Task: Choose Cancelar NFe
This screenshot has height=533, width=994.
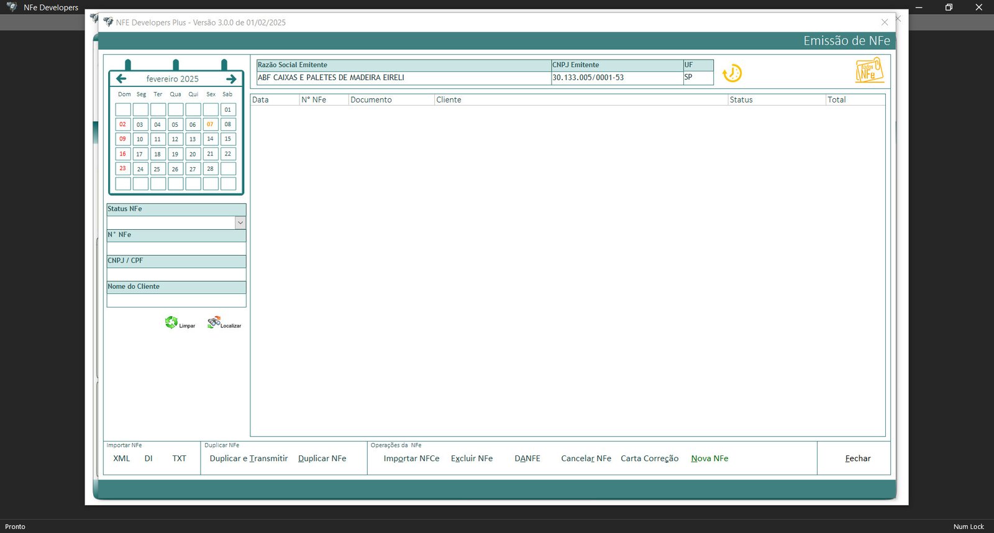Action: 586,458
